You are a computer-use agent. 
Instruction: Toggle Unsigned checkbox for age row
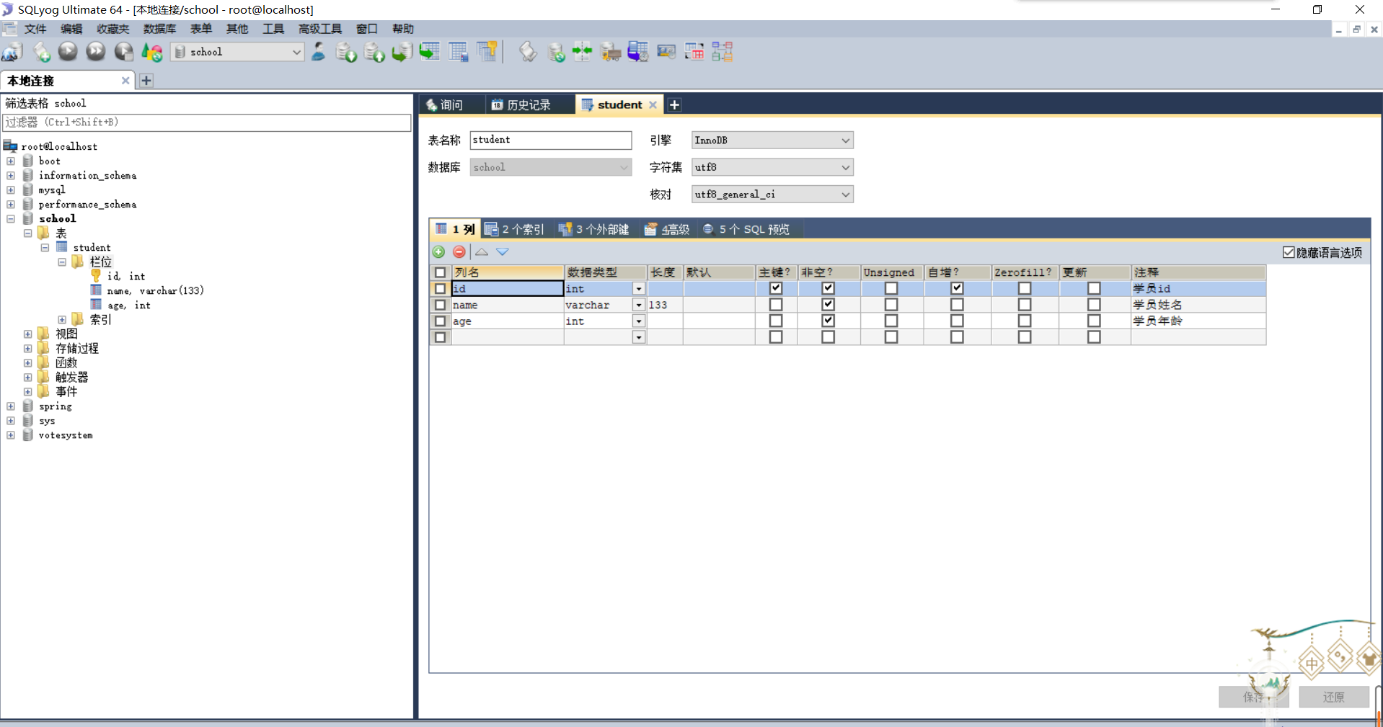(891, 321)
